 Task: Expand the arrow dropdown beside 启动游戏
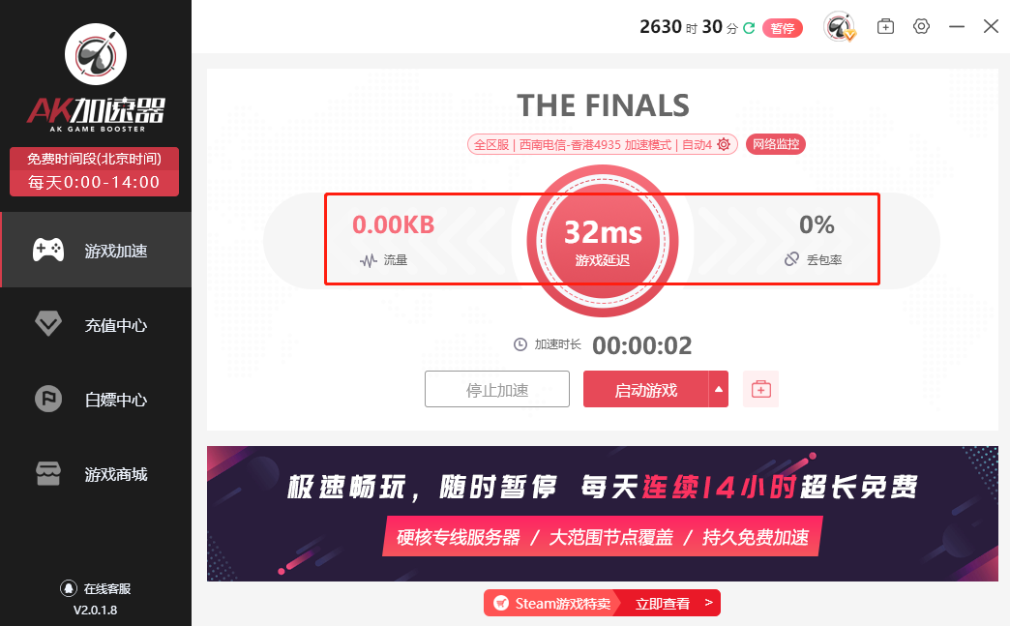[x=719, y=389]
